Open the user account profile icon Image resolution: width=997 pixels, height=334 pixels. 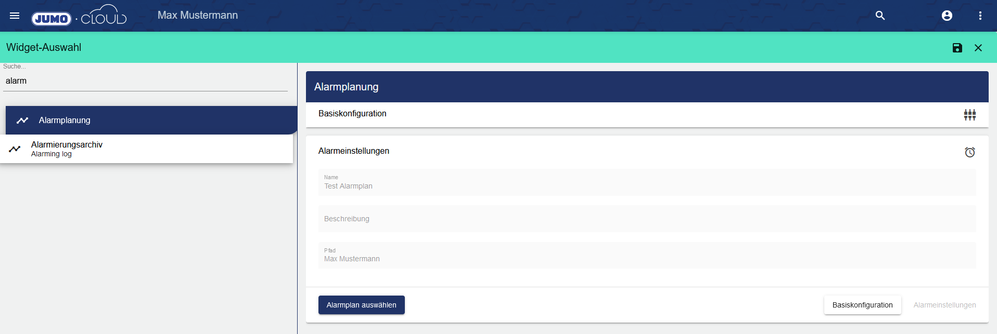[x=947, y=16]
